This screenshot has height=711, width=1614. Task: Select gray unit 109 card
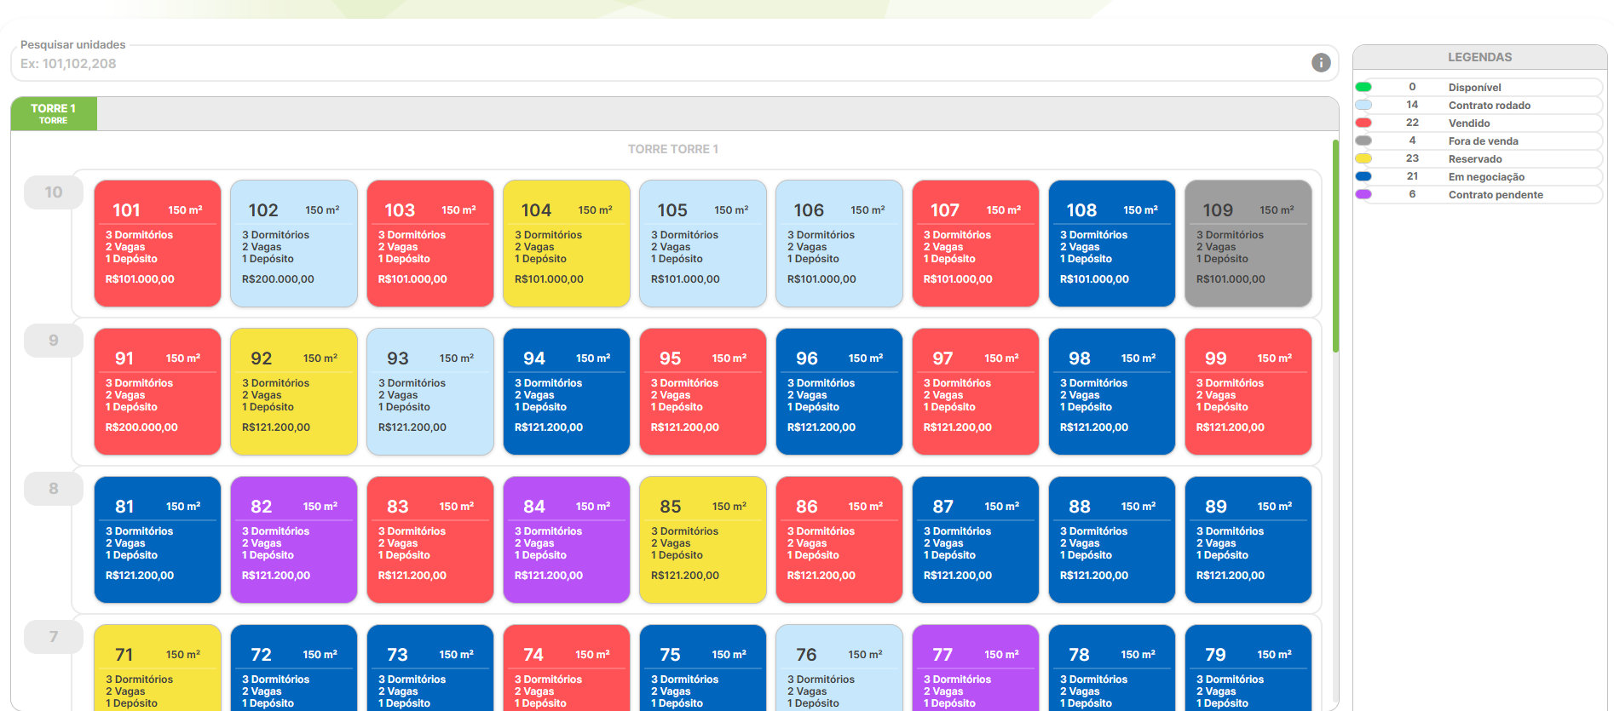click(1248, 244)
